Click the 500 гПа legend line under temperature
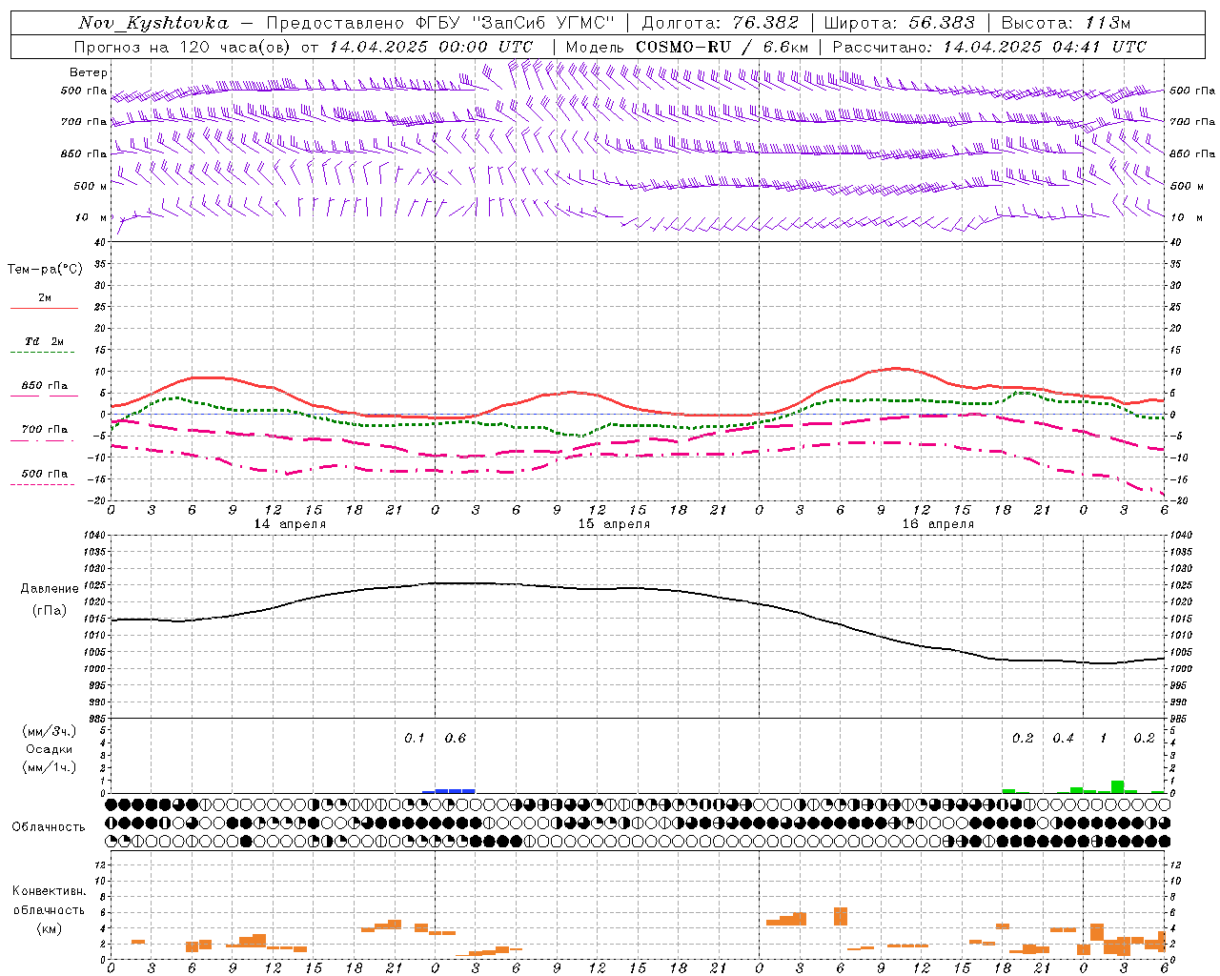 43,485
